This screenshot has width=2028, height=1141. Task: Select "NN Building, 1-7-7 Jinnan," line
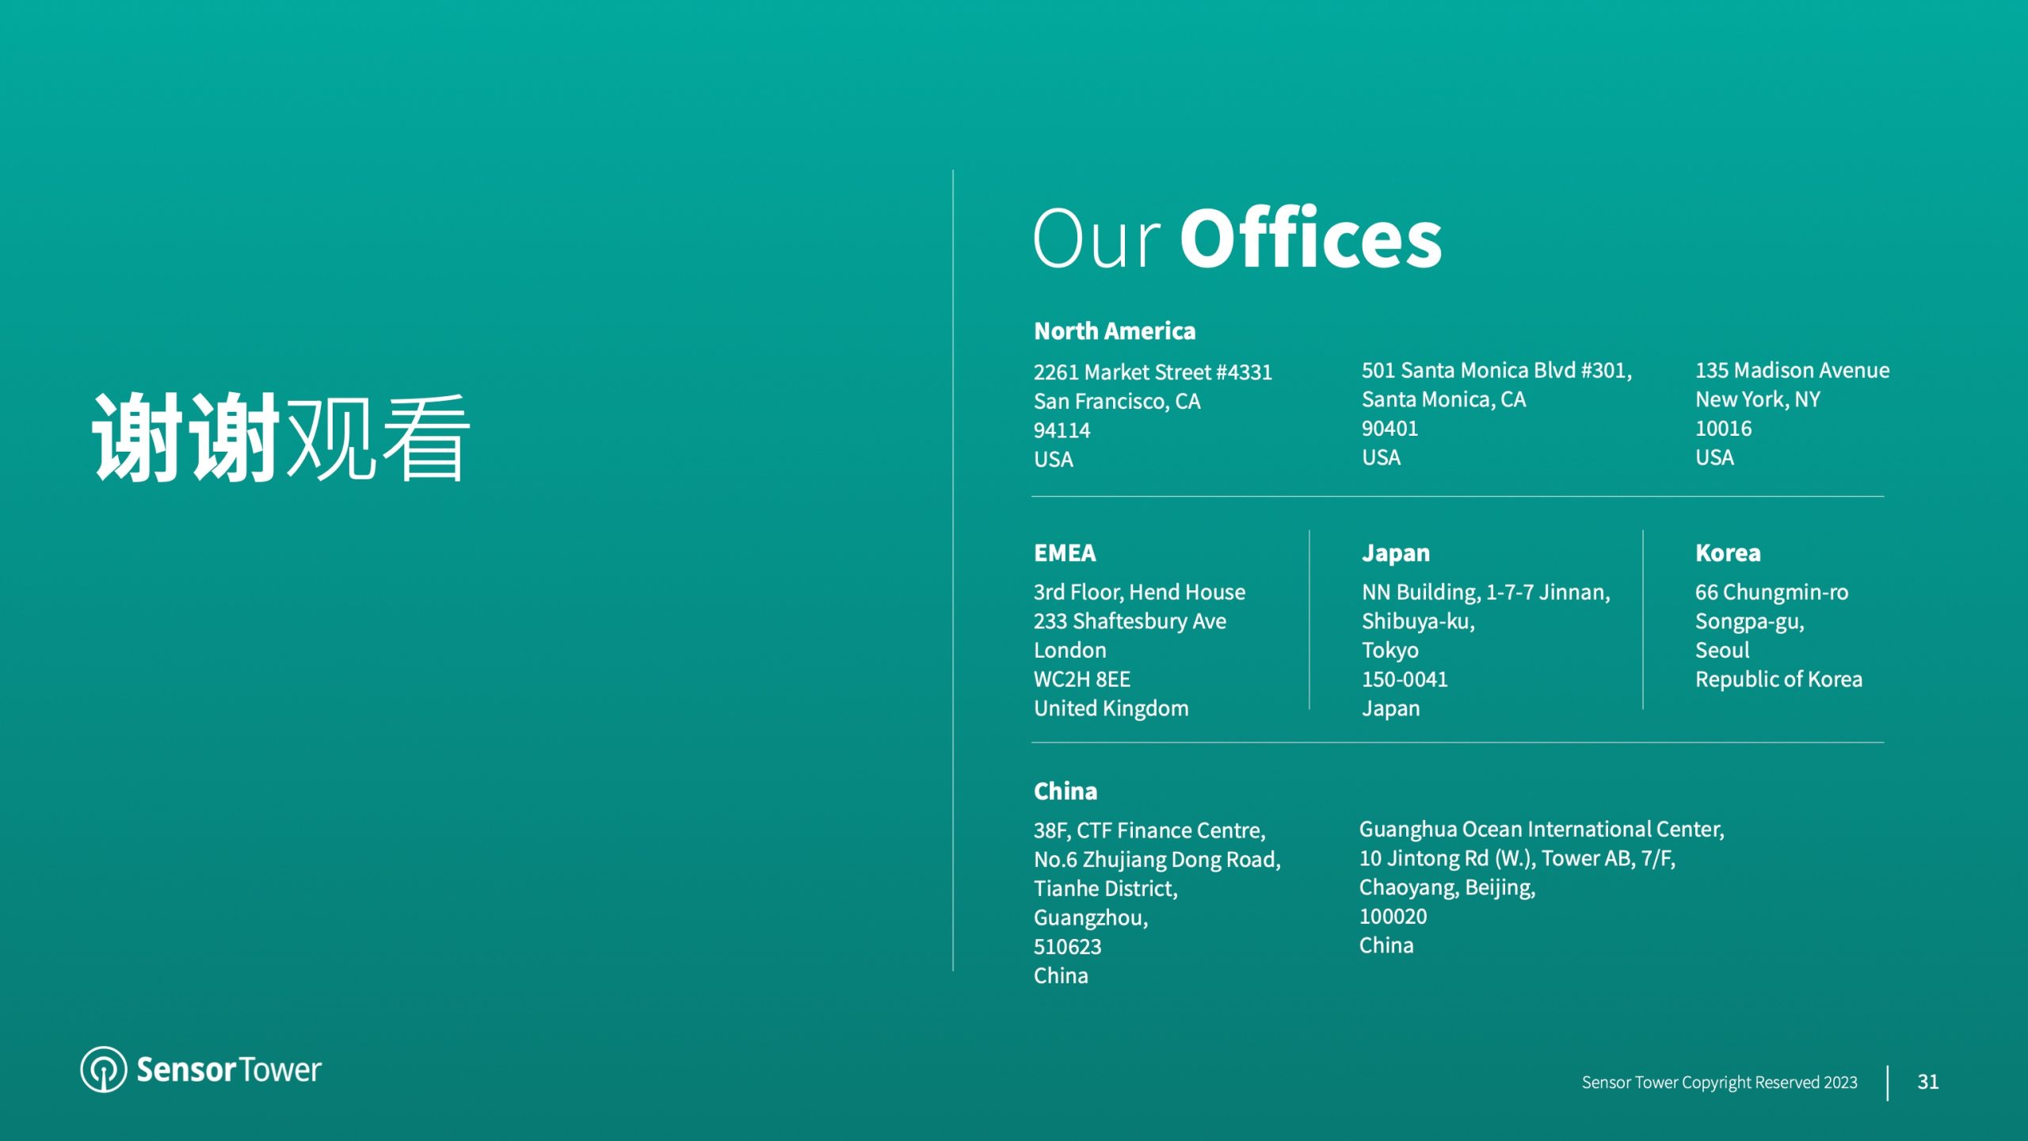pyautogui.click(x=1485, y=592)
